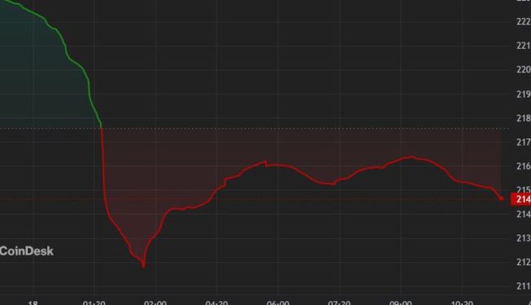This screenshot has width=531, height=305.
Task: Click the red line's peak near 09:00
Action: coord(411,157)
